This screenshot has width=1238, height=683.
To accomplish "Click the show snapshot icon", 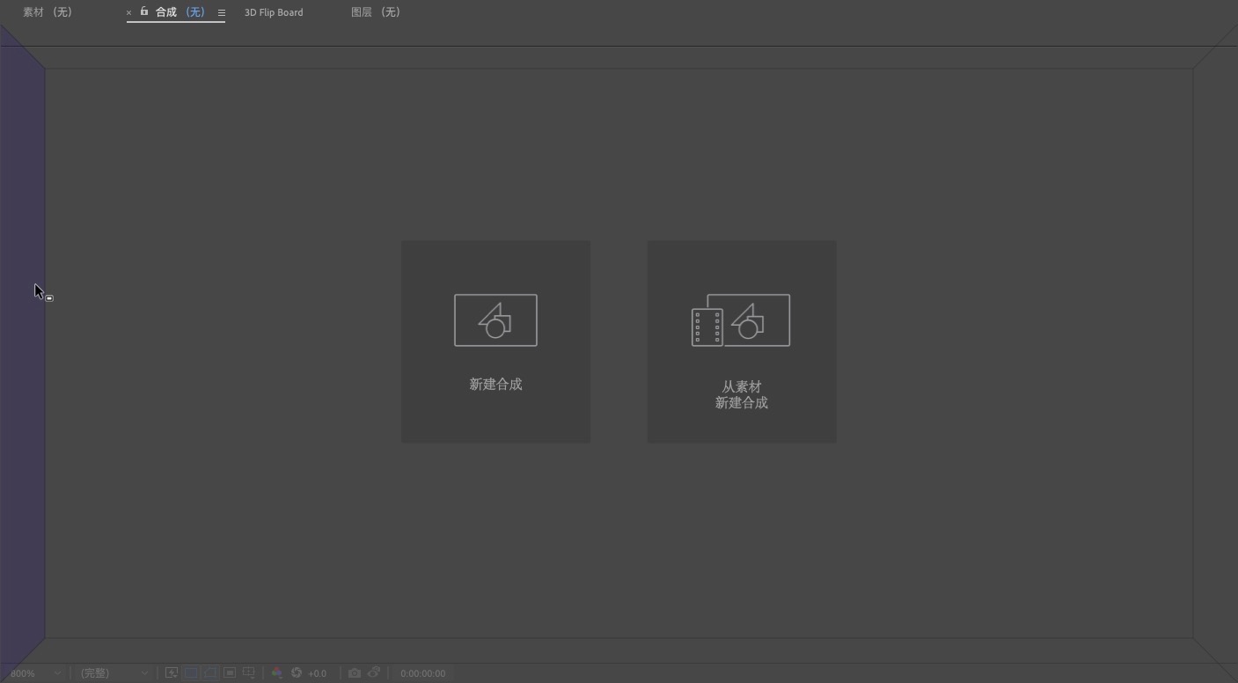I will 374,672.
